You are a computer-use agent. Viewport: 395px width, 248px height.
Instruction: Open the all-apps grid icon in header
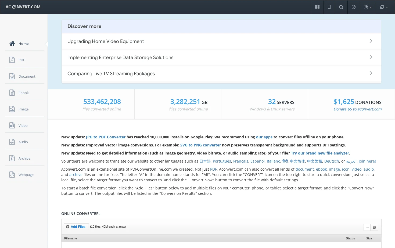(x=317, y=7)
